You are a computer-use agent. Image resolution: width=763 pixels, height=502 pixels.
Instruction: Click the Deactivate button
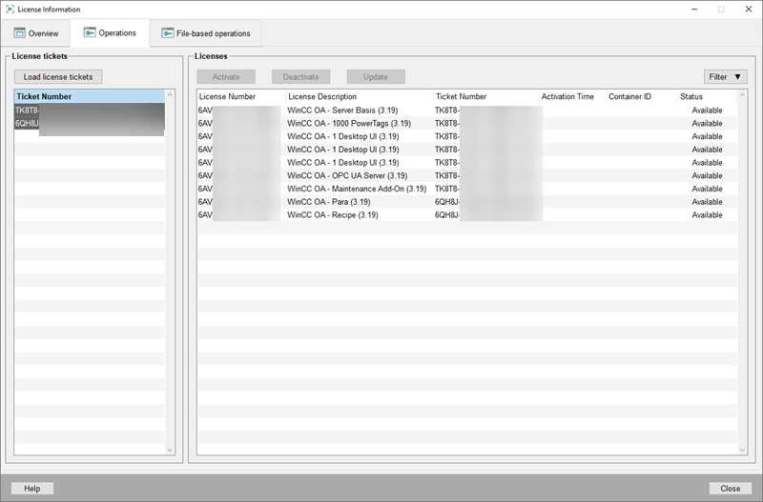[301, 77]
